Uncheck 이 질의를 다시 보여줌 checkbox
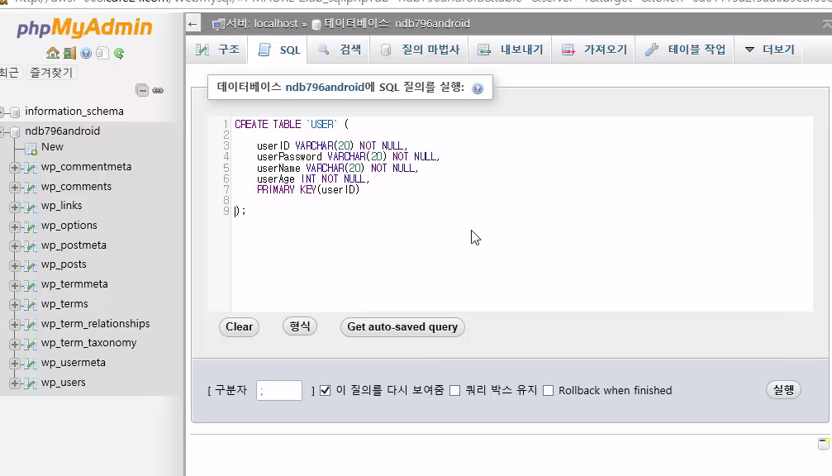This screenshot has width=832, height=476. (x=326, y=391)
